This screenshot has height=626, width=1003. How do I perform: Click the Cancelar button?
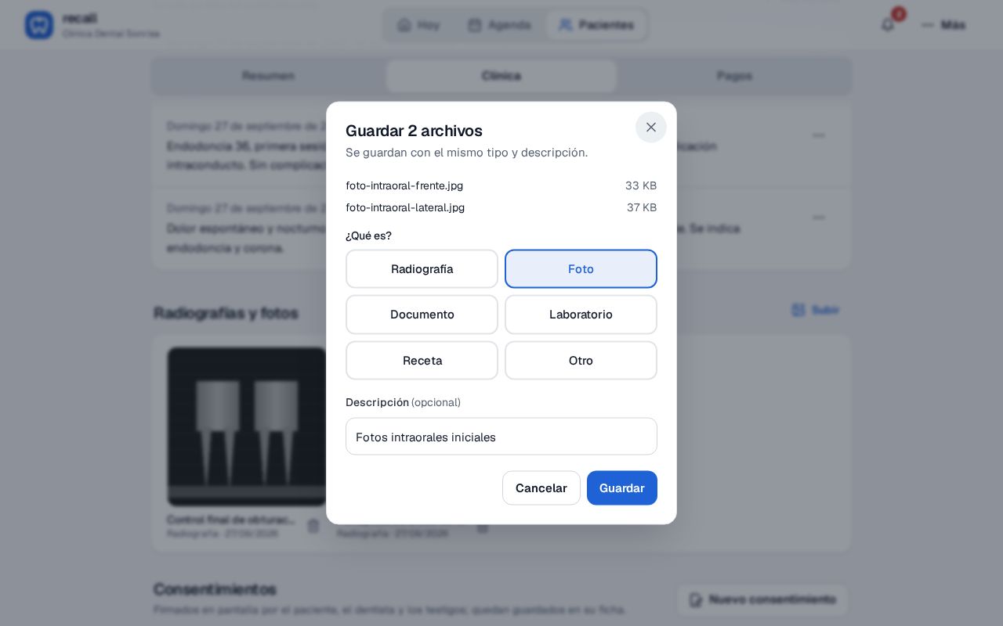pos(541,488)
